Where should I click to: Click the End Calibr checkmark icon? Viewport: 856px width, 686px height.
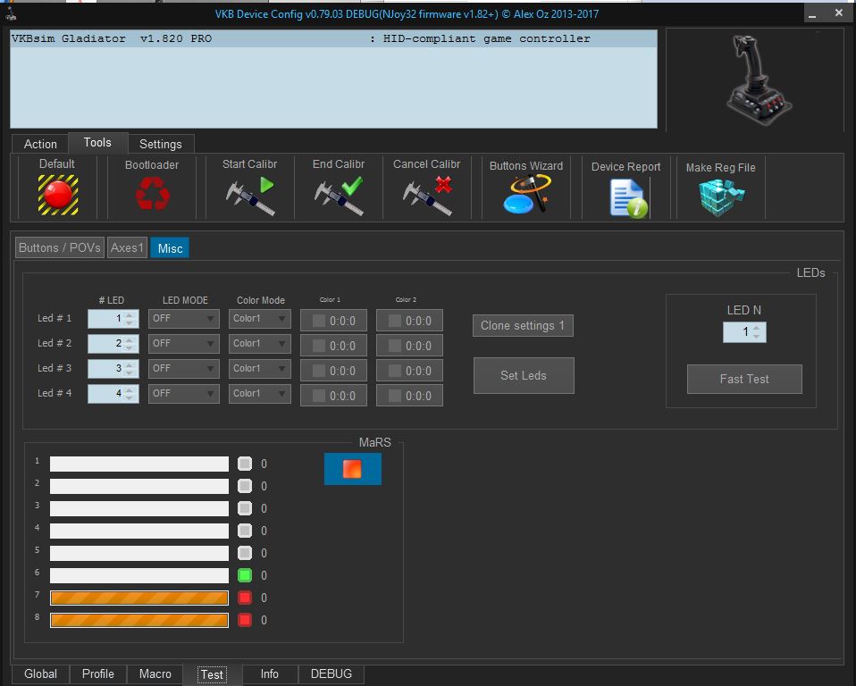tap(339, 196)
